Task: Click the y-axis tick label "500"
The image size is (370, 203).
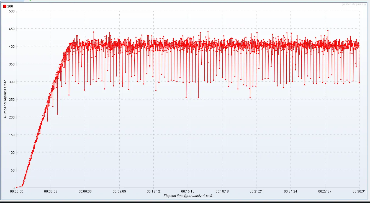Action: pos(12,11)
